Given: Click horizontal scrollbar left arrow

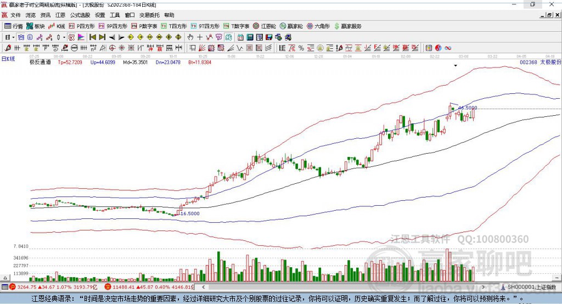Looking at the screenshot, I should pos(203,287).
